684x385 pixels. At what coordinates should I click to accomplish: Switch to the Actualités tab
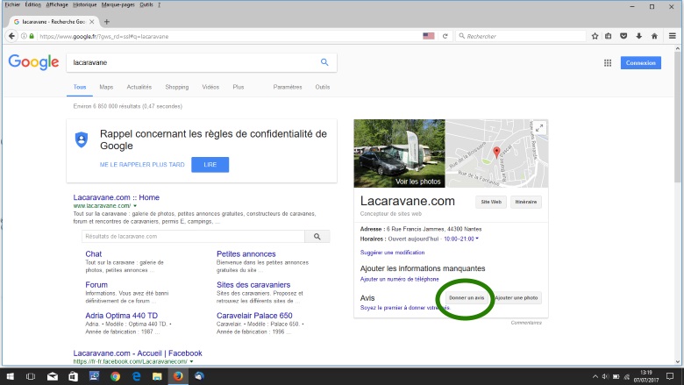[x=139, y=87]
